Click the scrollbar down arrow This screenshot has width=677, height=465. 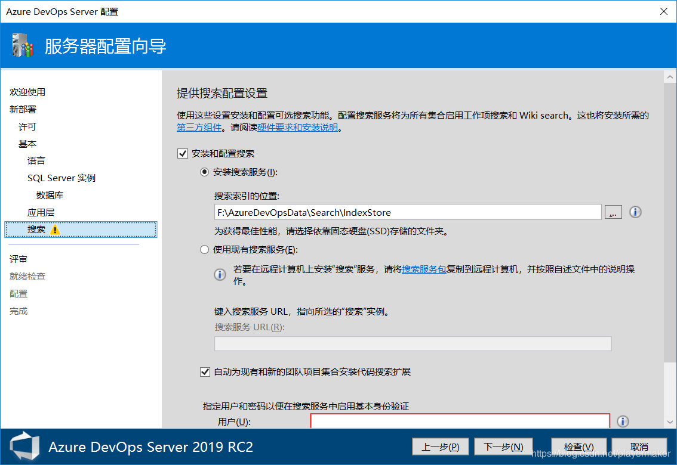click(x=670, y=422)
